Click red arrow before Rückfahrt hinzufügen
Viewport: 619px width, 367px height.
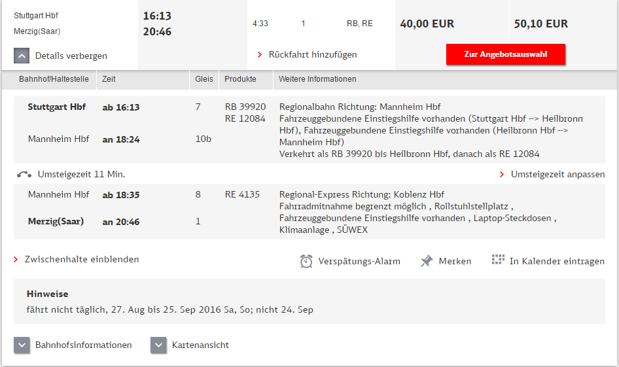(x=260, y=55)
